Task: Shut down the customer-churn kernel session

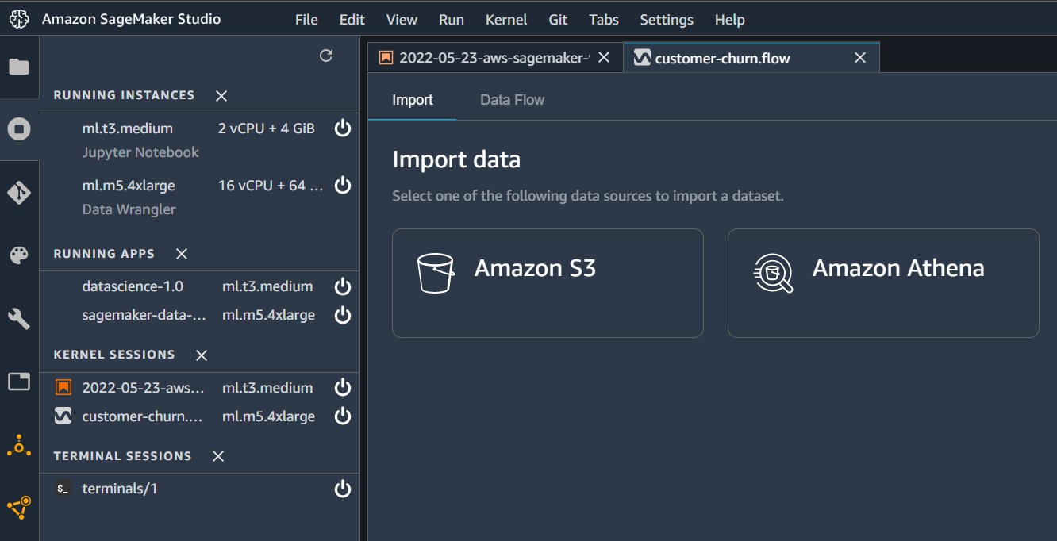Action: click(343, 416)
